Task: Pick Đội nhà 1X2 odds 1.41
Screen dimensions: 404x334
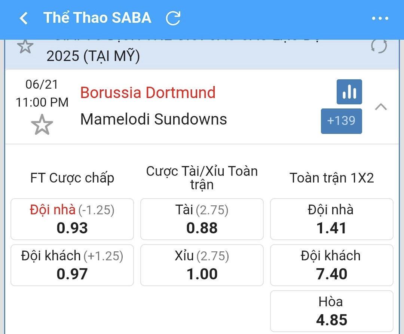Action: coord(331,219)
